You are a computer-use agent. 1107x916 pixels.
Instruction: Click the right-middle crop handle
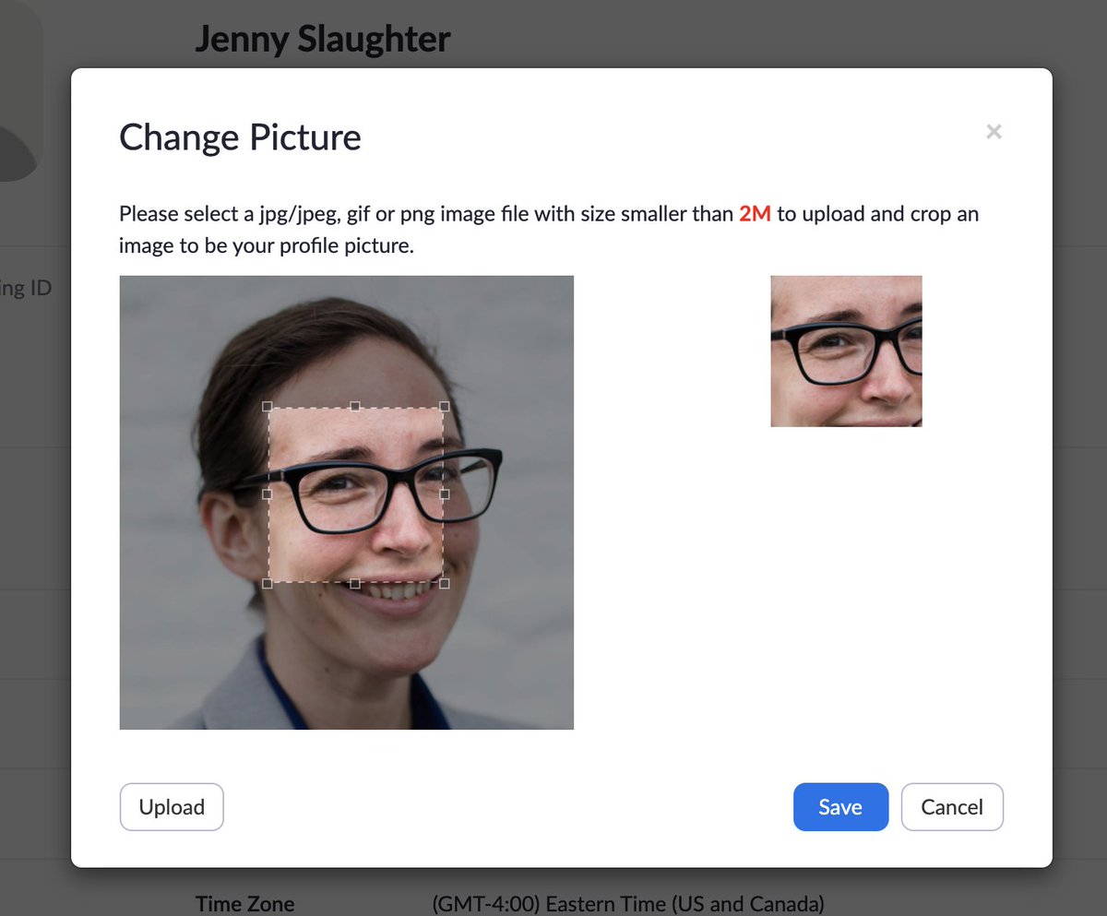coord(444,494)
